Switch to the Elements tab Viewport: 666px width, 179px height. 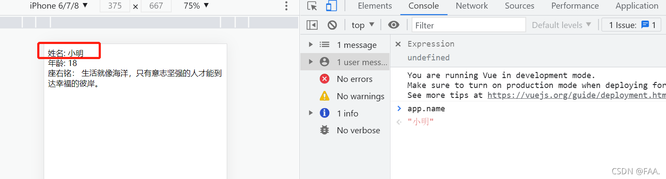pos(375,6)
